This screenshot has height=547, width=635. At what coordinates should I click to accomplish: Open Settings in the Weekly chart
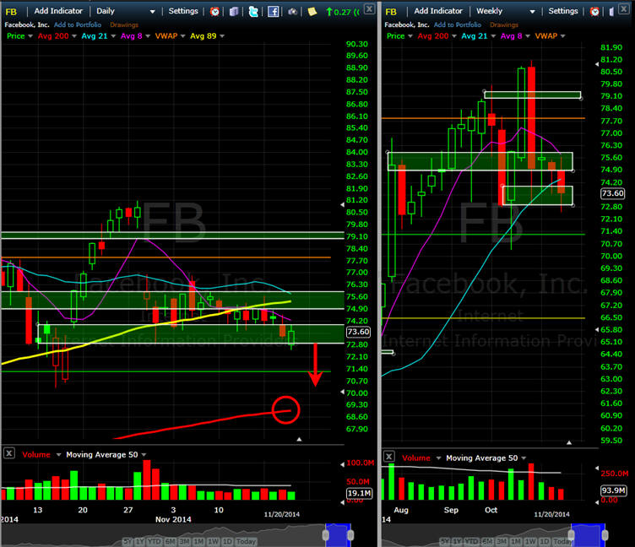tap(563, 11)
